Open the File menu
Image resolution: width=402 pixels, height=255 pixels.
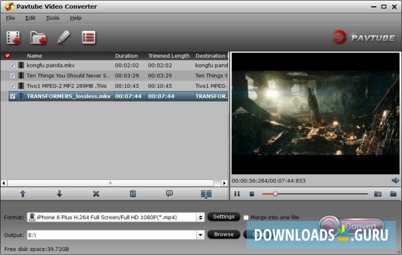[11, 18]
